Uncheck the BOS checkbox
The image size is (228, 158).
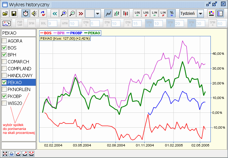(4, 48)
